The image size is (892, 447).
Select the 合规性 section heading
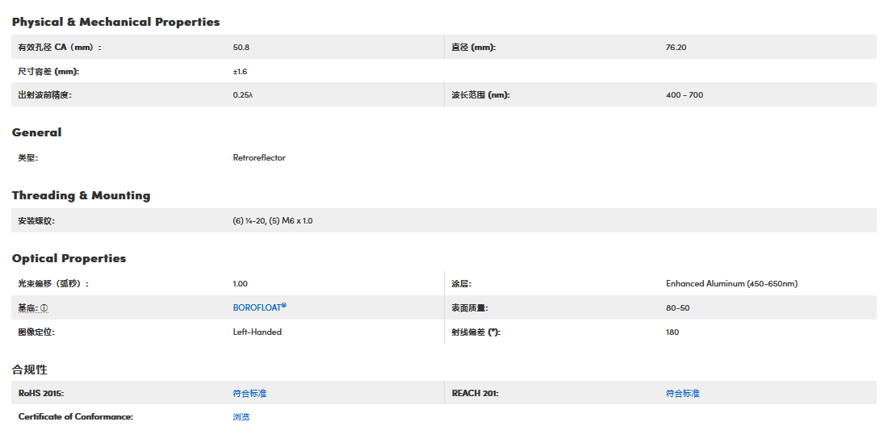30,369
